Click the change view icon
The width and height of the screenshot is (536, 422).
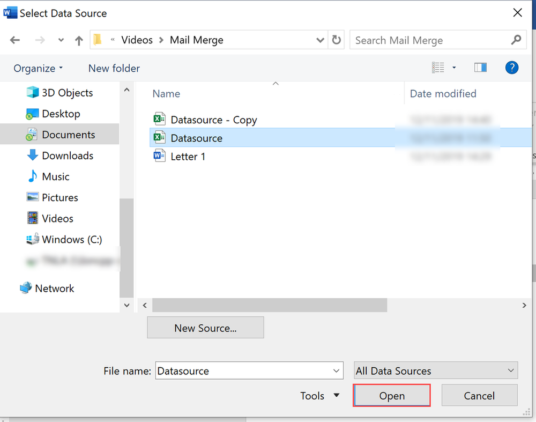tap(438, 68)
